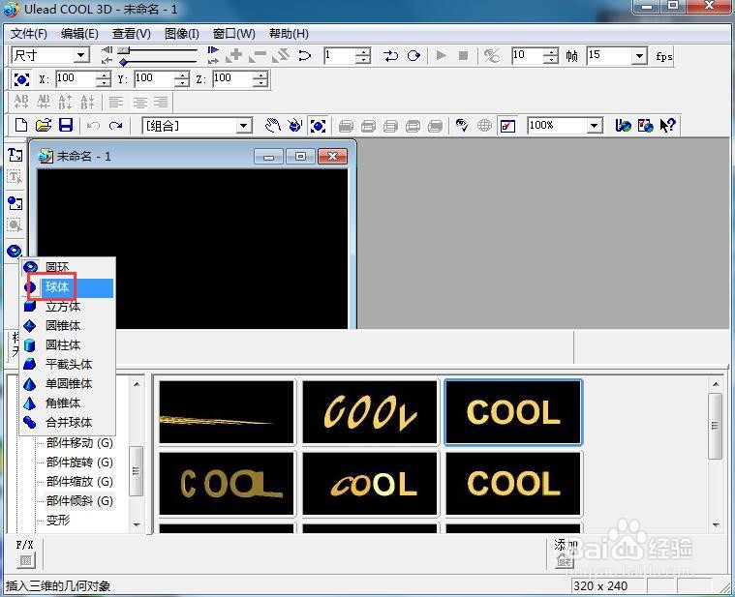The height and width of the screenshot is (597, 735).
Task: Click the Edit graphics tool
Action: coord(15,225)
